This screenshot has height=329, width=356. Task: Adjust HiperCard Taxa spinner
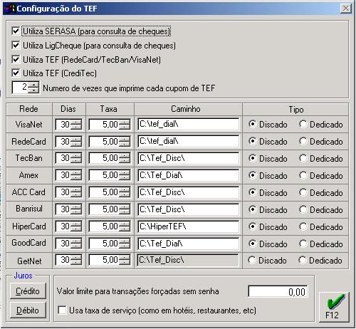click(x=125, y=226)
